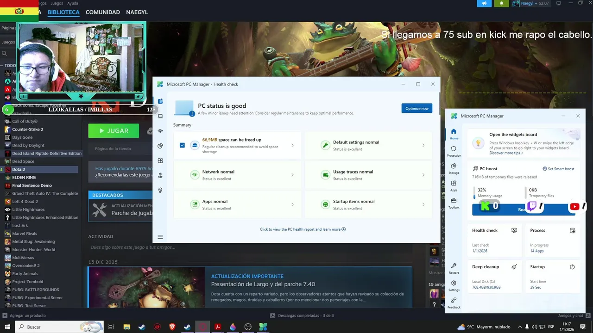Switch to COMUNIDAD tab in Steam
The height and width of the screenshot is (333, 593).
click(103, 12)
